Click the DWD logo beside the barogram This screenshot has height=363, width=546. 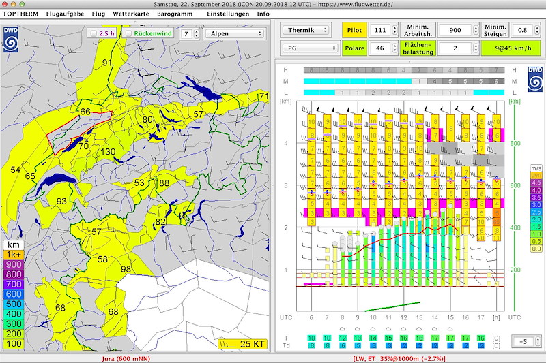click(535, 79)
